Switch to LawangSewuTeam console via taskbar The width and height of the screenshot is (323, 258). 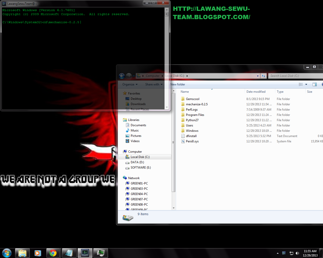(85, 253)
